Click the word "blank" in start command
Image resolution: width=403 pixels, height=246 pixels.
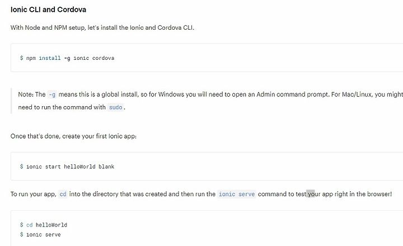pos(106,167)
